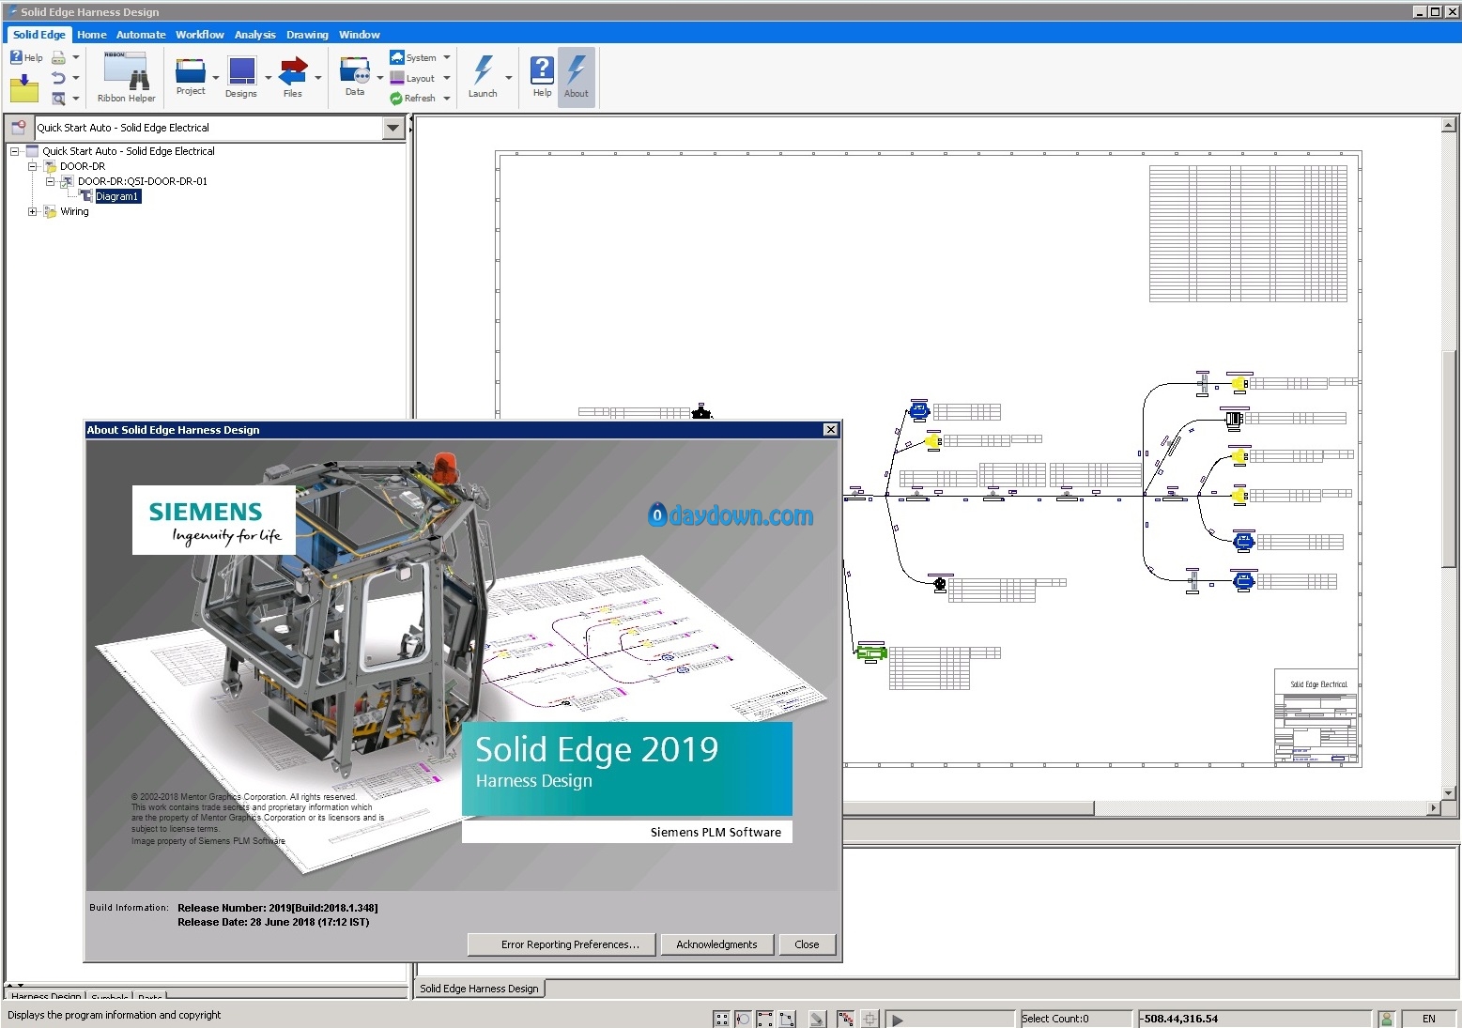1462x1028 pixels.
Task: Open the Layout dropdown arrow
Action: (x=447, y=78)
